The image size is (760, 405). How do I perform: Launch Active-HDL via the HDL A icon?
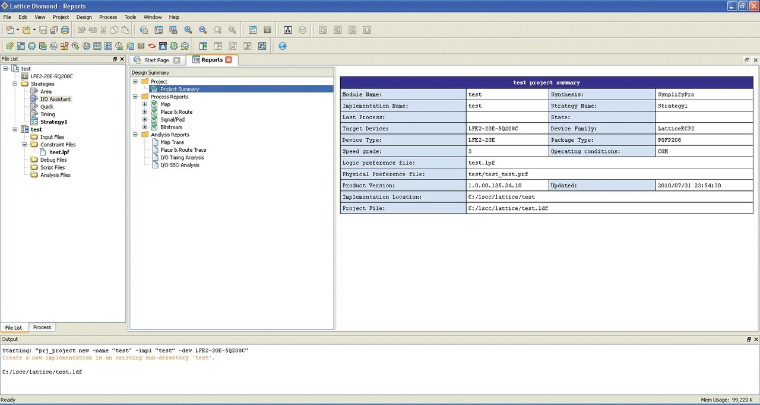click(163, 46)
